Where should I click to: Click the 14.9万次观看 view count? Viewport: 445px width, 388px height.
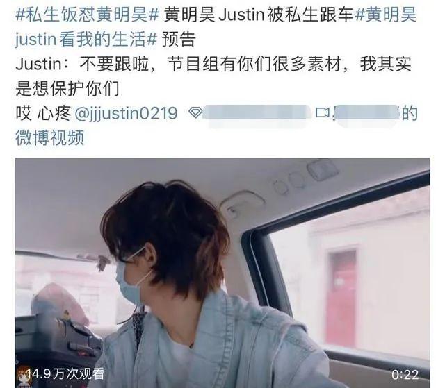(66, 374)
